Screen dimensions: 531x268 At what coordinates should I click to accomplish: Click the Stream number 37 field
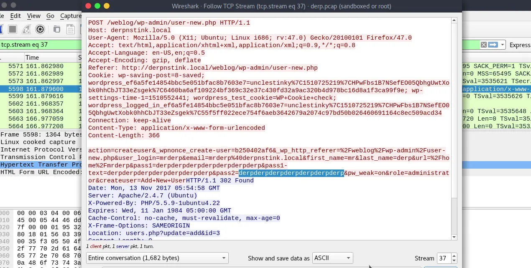(x=444, y=258)
